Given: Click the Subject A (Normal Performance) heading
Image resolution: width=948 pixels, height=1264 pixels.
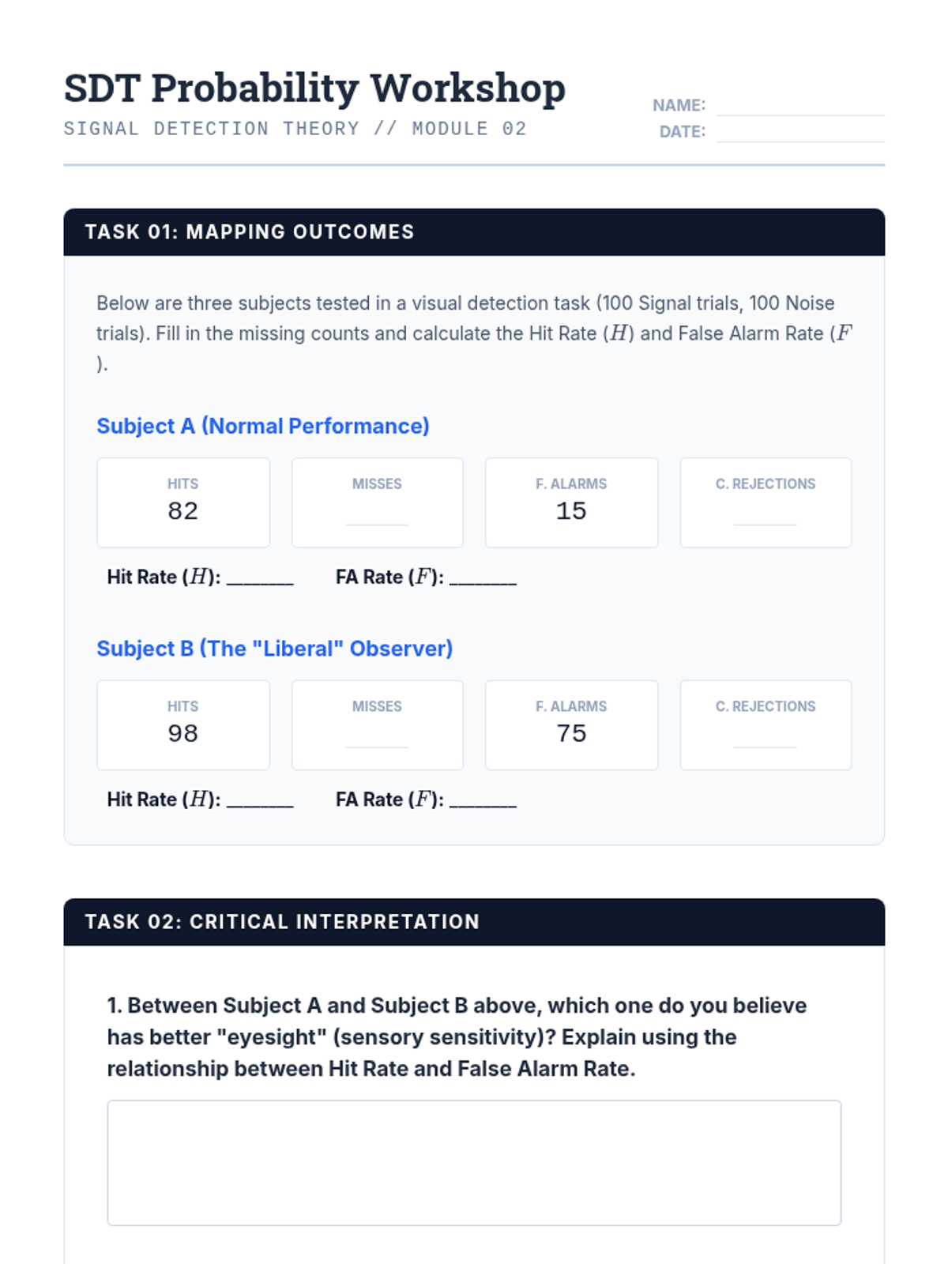Looking at the screenshot, I should point(263,427).
